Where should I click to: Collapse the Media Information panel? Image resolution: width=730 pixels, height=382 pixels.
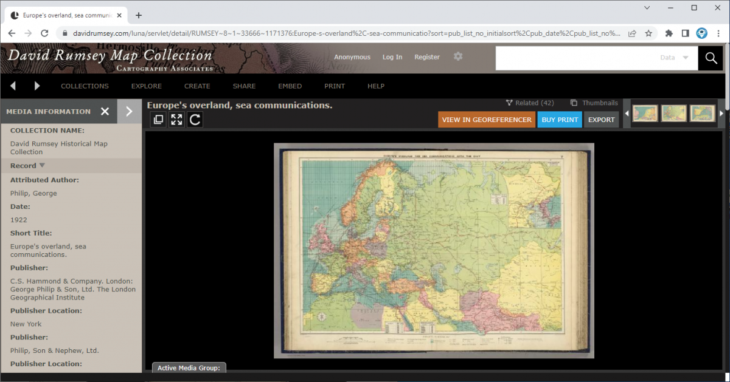click(105, 111)
